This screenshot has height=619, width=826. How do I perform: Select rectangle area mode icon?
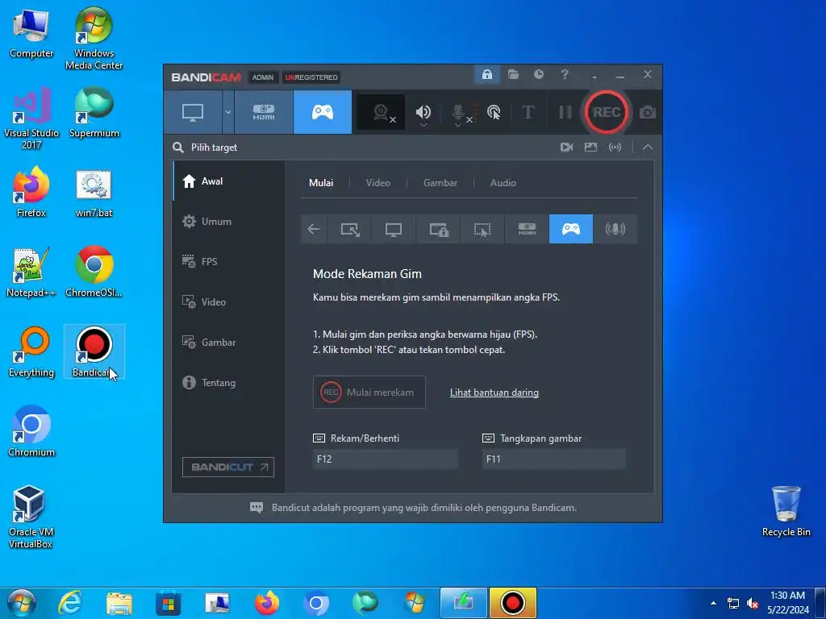click(350, 229)
